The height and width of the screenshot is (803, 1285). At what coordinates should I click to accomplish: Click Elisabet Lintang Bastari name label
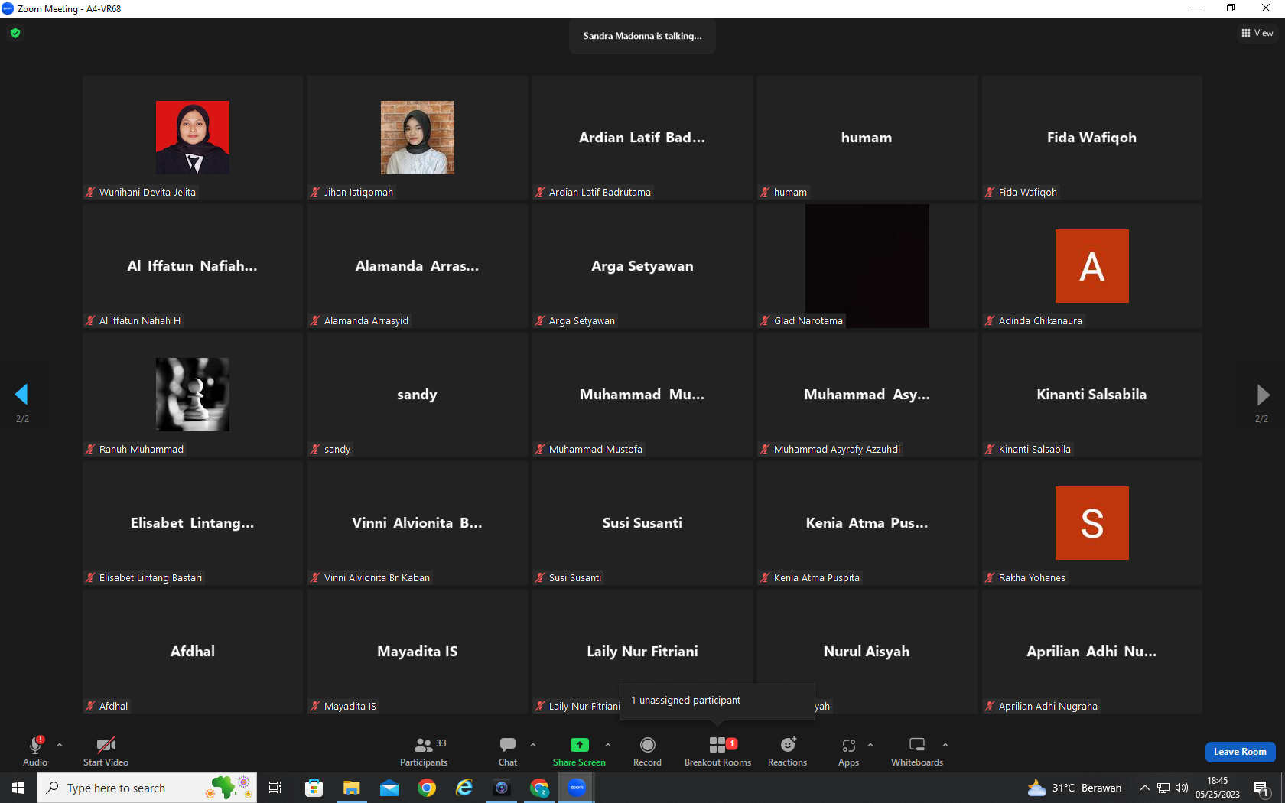tap(151, 577)
